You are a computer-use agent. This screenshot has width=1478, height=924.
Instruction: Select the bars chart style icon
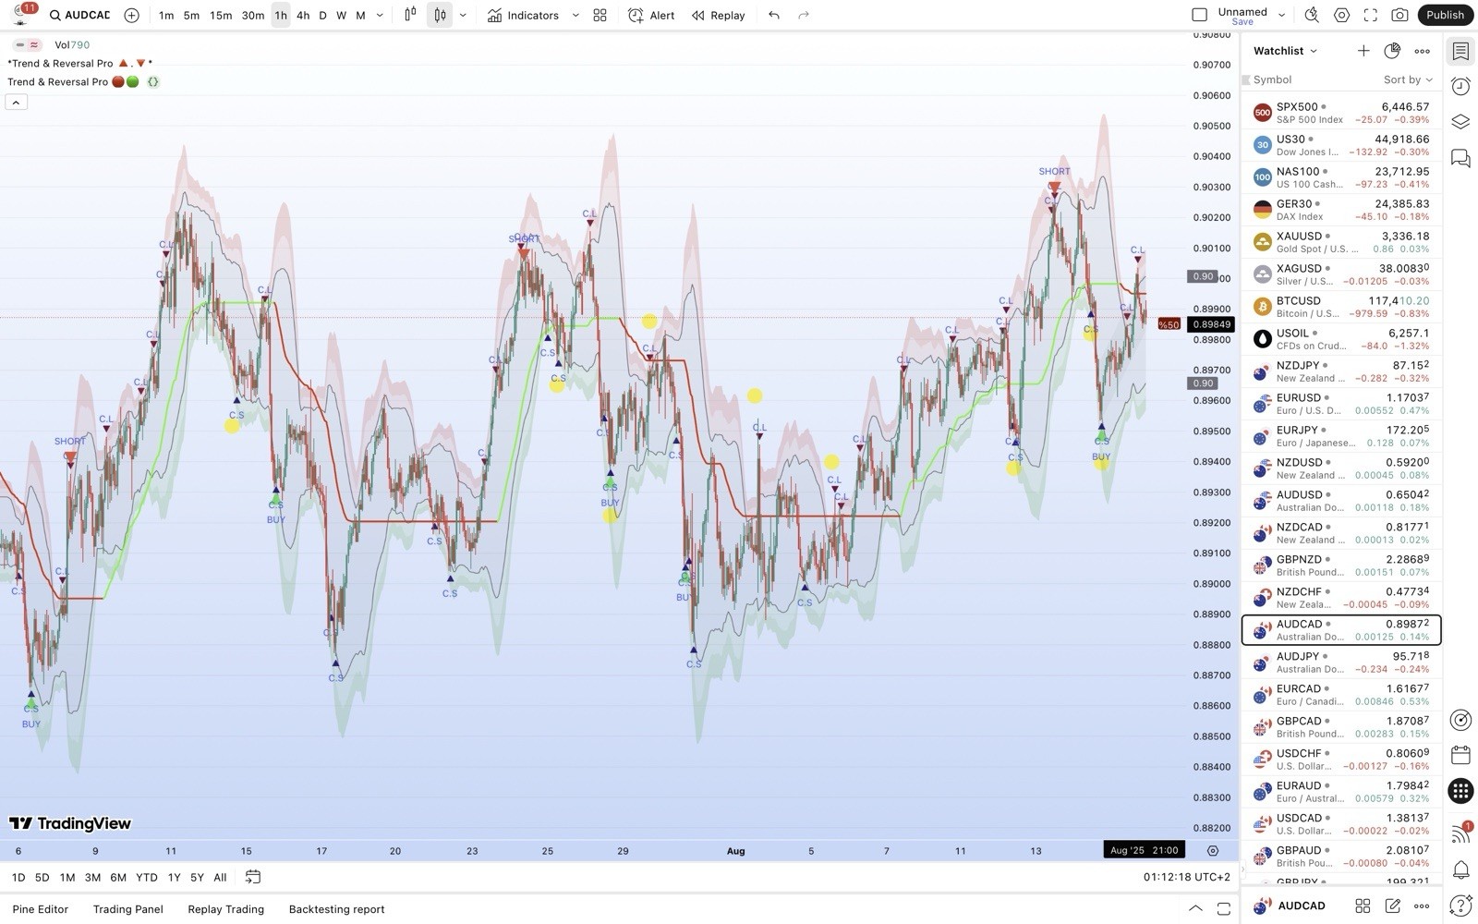click(411, 15)
